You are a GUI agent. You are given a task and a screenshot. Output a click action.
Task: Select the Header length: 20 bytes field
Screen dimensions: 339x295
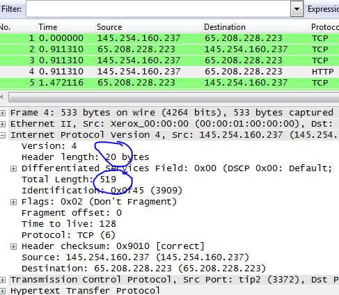[x=86, y=157]
